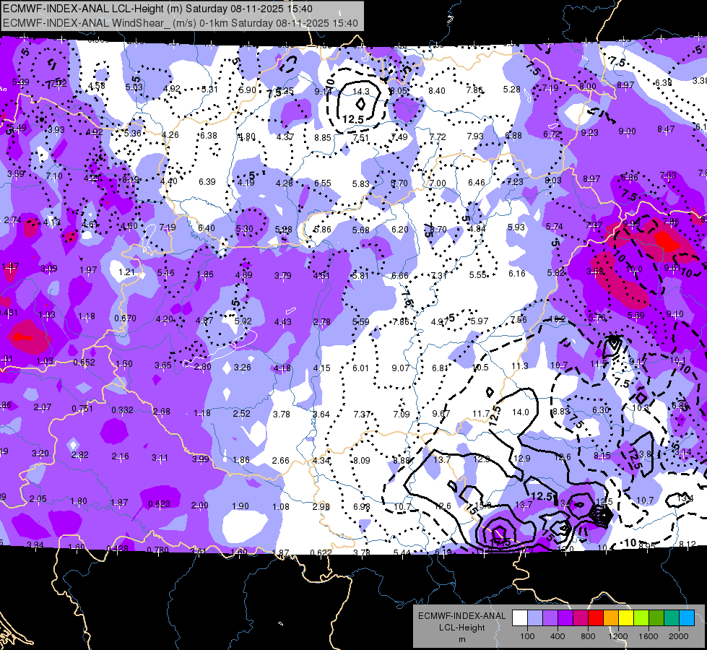The height and width of the screenshot is (650, 707).
Task: Select the light-blue rightmost legend swatch
Action: click(687, 617)
